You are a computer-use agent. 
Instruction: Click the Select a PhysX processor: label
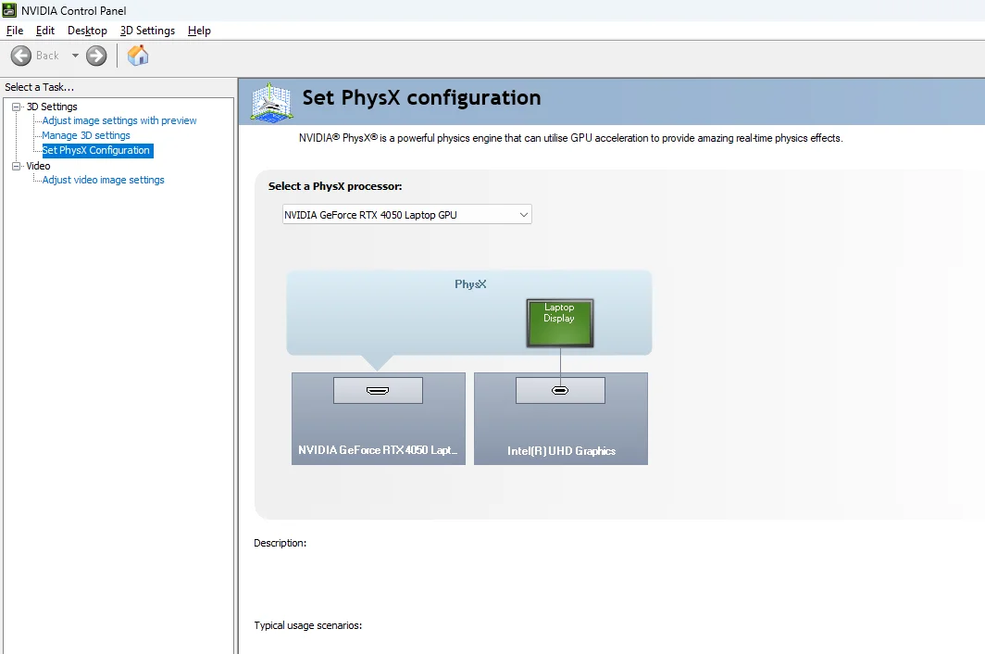coord(335,186)
